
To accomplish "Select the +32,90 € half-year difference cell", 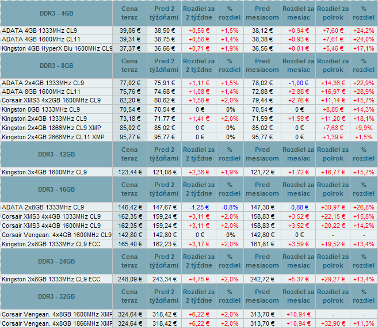I will tap(333, 323).
